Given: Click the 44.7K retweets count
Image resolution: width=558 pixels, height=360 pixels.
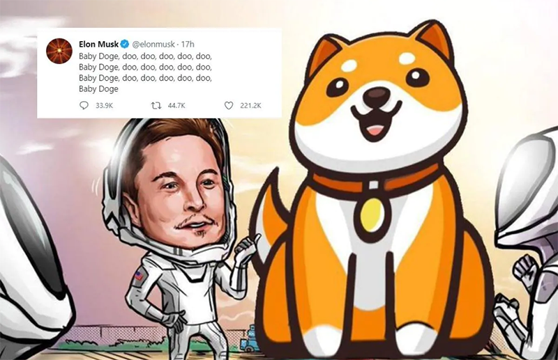Looking at the screenshot, I should 176,106.
